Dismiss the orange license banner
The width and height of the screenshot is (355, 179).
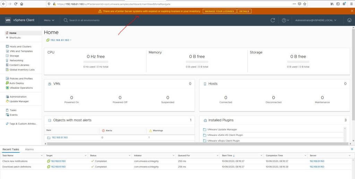[352, 11]
